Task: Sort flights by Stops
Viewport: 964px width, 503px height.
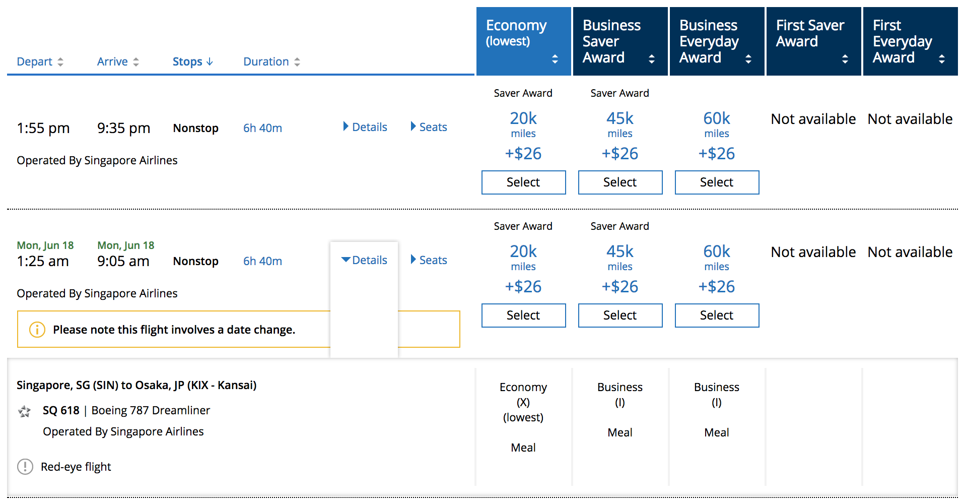Action: (x=193, y=62)
